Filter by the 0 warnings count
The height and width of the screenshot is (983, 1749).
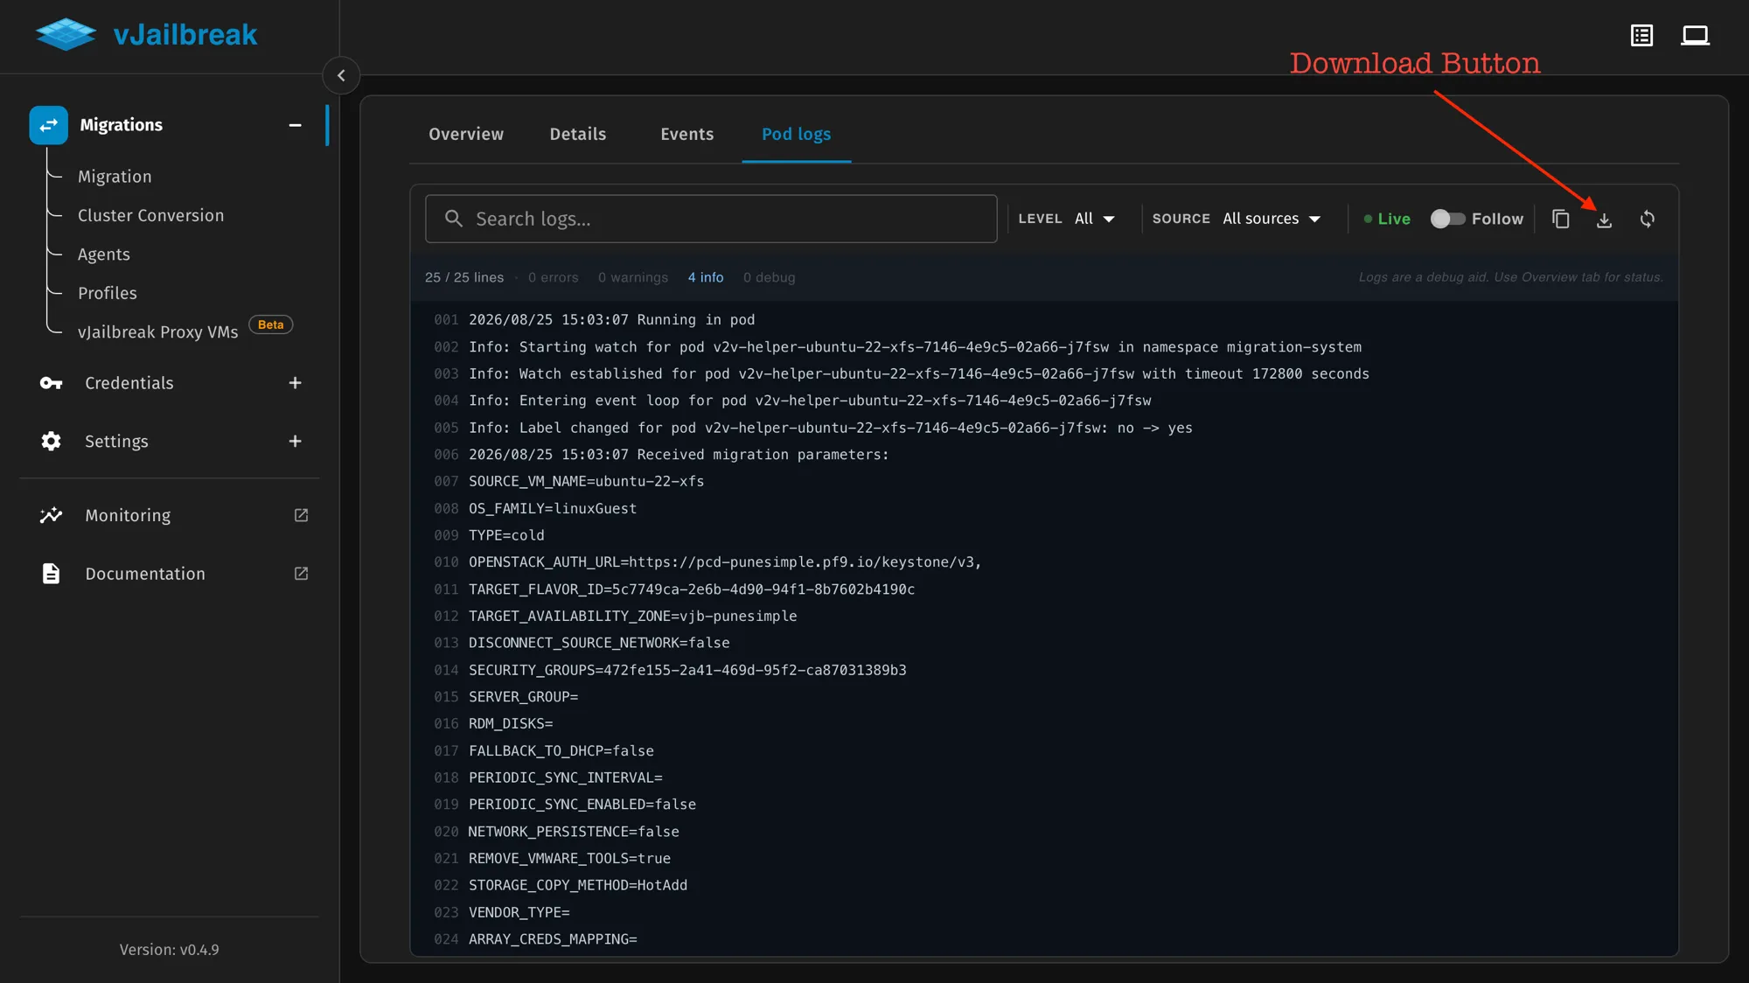click(x=633, y=277)
